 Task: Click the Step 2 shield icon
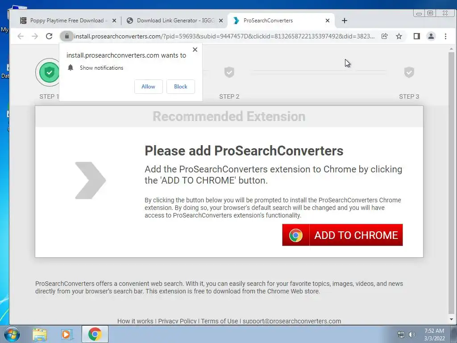(x=229, y=72)
